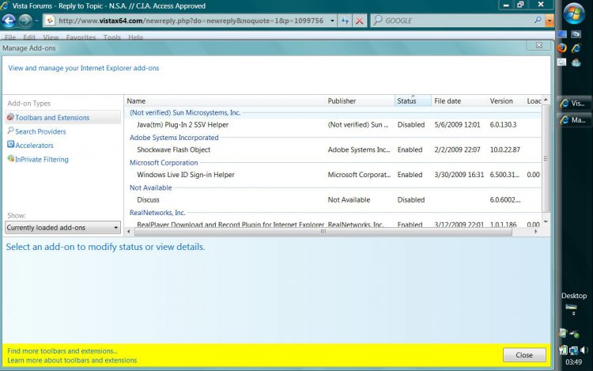Screen dimensions: 593x371
Task: Click the magnifier icon beside Search Providers
Action: pos(10,131)
